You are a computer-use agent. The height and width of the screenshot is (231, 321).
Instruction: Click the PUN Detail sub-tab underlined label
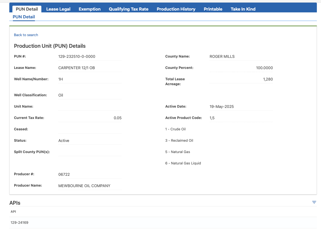coord(24,17)
